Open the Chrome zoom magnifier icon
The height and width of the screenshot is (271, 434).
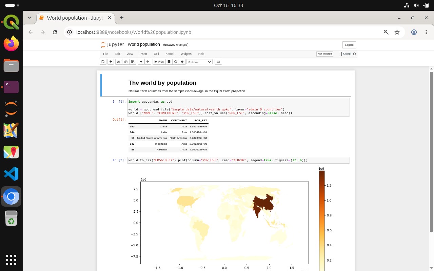tap(386, 32)
